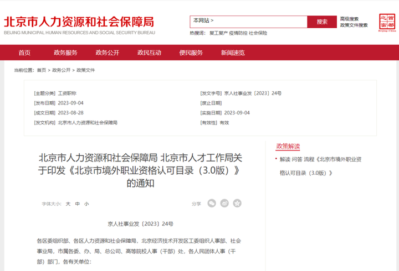Click the publish date 2023-09-04 next to 发布日期
This screenshot has width=399, height=271.
[71, 103]
